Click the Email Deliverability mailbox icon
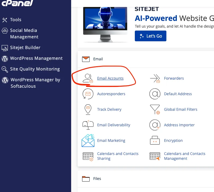Viewport: 214px width, 192px height. click(x=88, y=125)
